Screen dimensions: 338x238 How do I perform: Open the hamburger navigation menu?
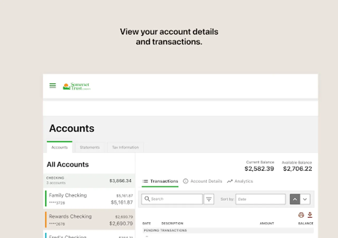point(53,86)
